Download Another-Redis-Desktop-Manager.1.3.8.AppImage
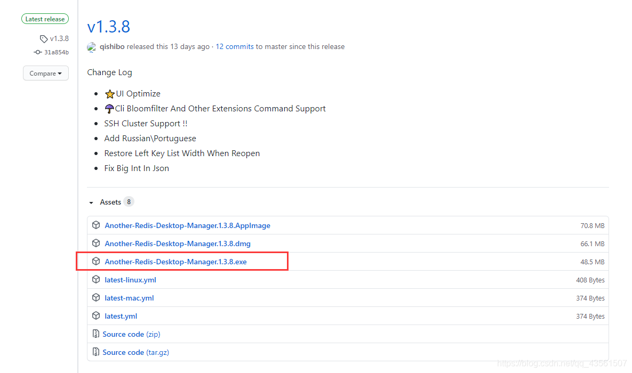The height and width of the screenshot is (373, 632). coord(187,225)
